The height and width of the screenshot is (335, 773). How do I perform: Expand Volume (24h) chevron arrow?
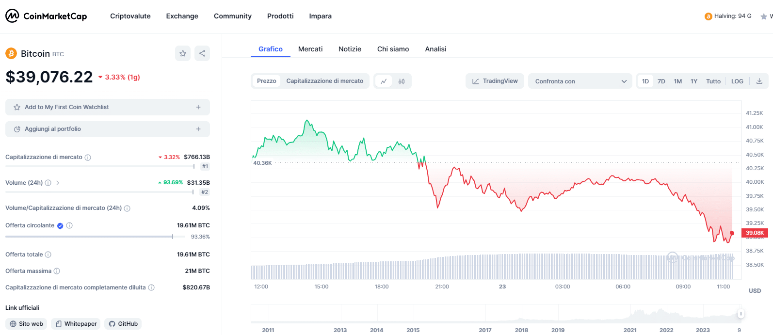click(x=58, y=183)
